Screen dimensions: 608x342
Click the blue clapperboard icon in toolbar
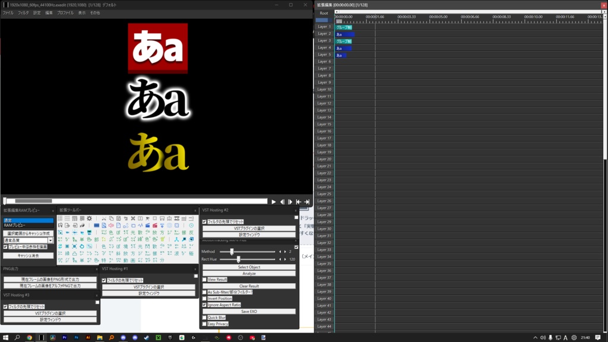pos(148,225)
